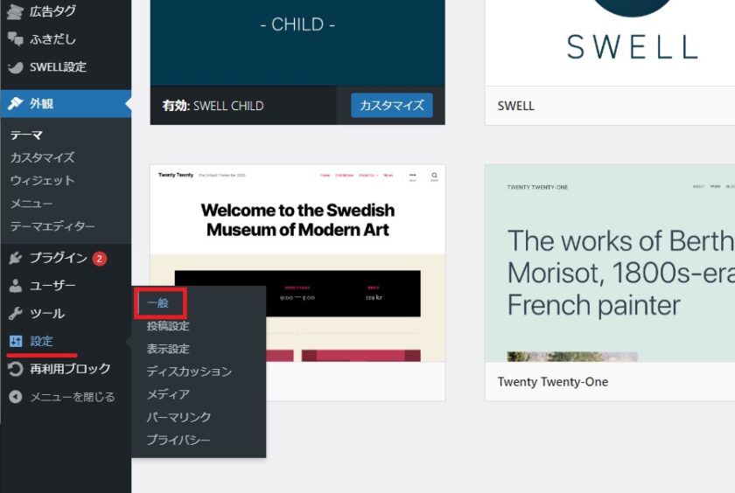
Task: Open the ユーザー menu
Action: (66, 286)
